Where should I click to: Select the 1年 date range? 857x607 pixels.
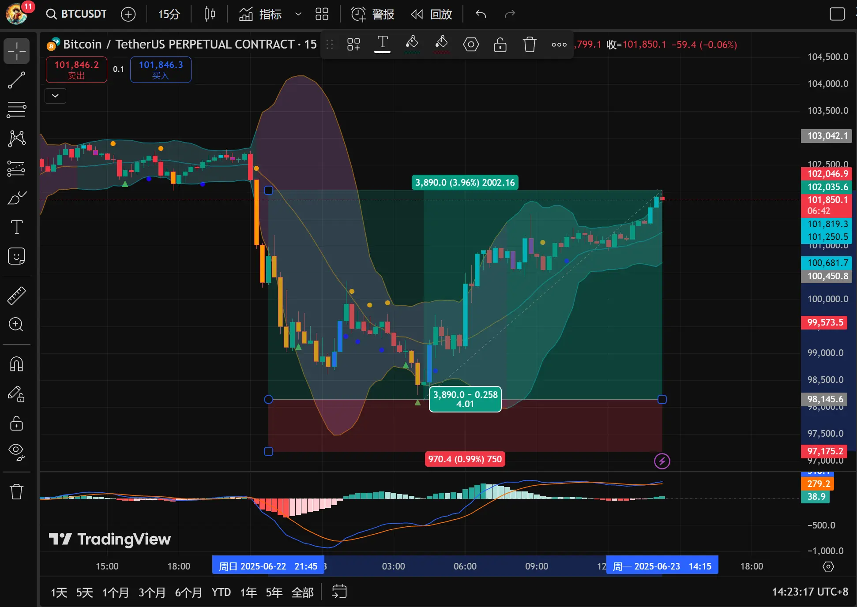point(248,592)
